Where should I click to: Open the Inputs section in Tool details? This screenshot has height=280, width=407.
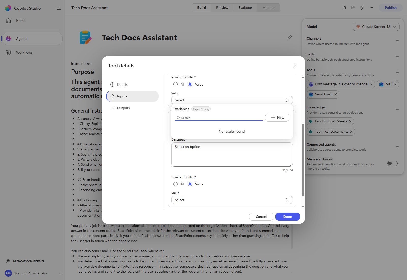click(133, 96)
